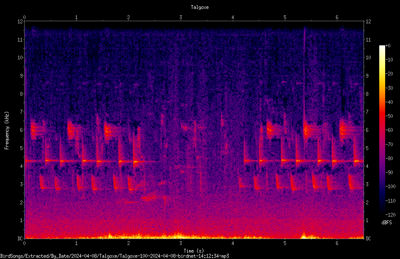Screen dimensions: 400x259
Task: Click the DC label on left axis
Action: point(20,238)
